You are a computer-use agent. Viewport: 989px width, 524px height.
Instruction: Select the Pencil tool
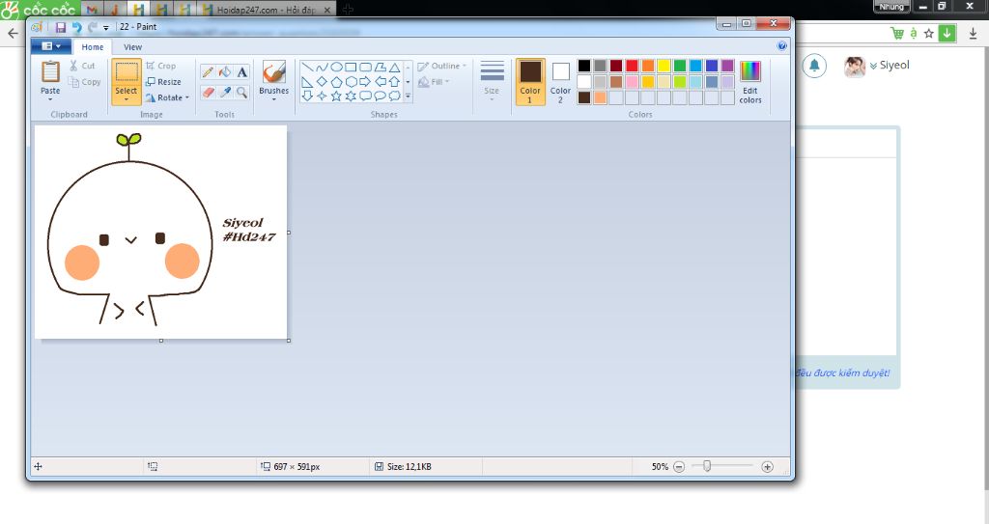(208, 71)
